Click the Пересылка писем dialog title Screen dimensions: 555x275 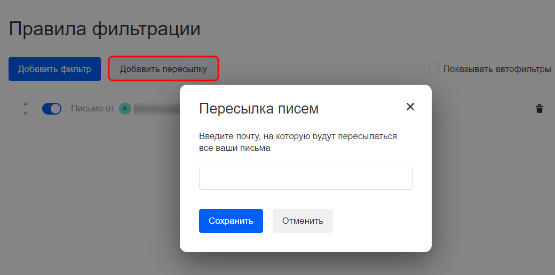(x=258, y=109)
